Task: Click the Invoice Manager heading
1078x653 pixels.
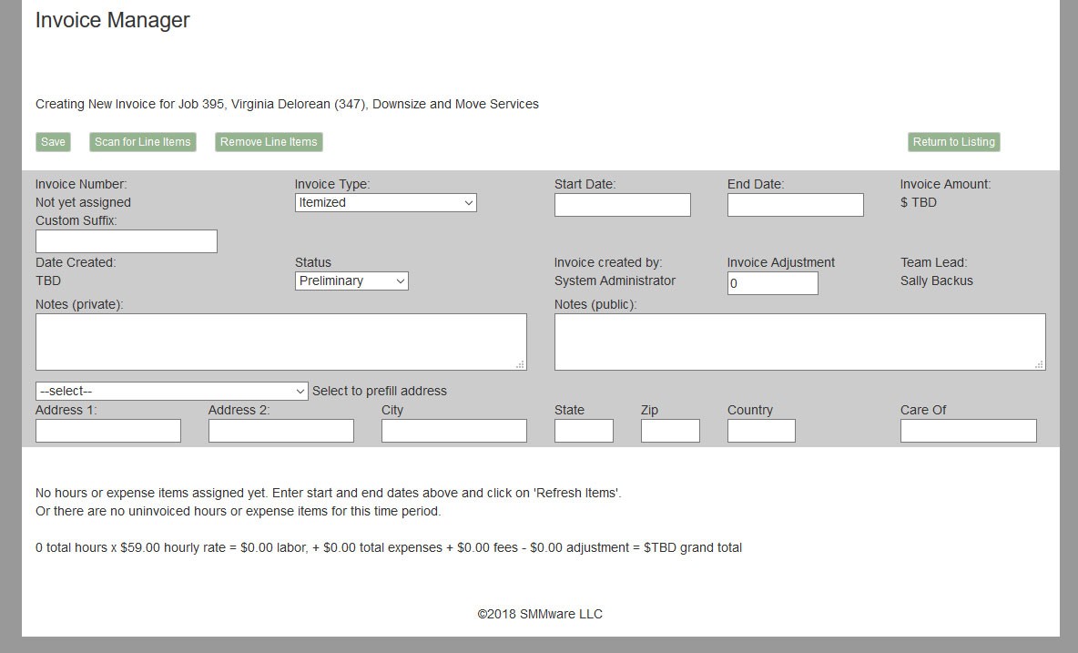Action: click(112, 21)
